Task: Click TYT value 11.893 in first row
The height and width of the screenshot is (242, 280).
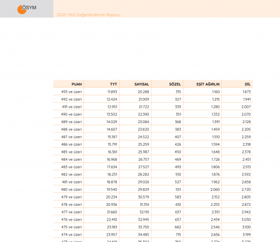Action: [112, 92]
